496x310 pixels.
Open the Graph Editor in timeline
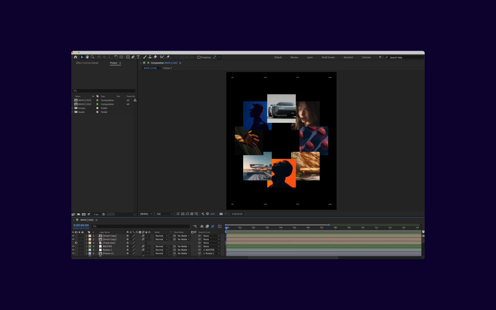pos(220,226)
